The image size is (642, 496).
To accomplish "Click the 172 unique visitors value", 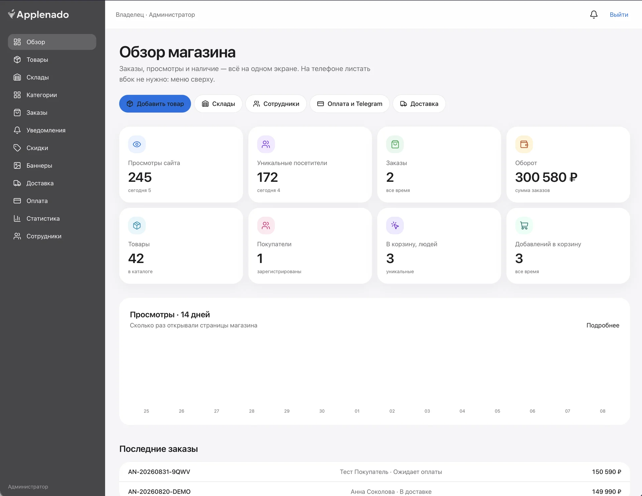I will pos(267,177).
